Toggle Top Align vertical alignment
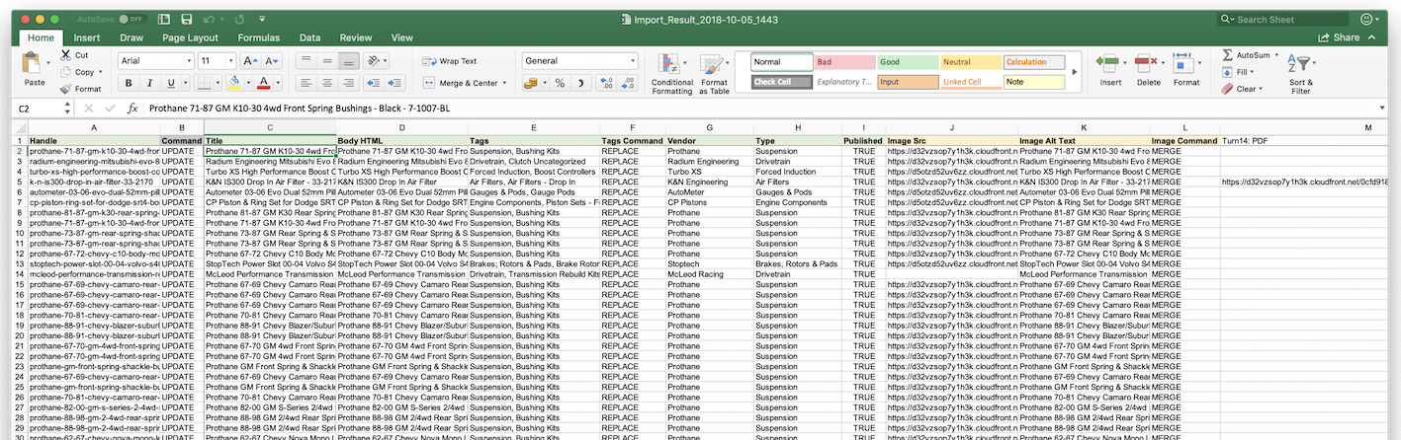 (x=306, y=60)
